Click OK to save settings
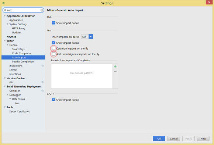Image resolution: width=214 pixels, height=145 pixels. pyautogui.click(x=159, y=138)
